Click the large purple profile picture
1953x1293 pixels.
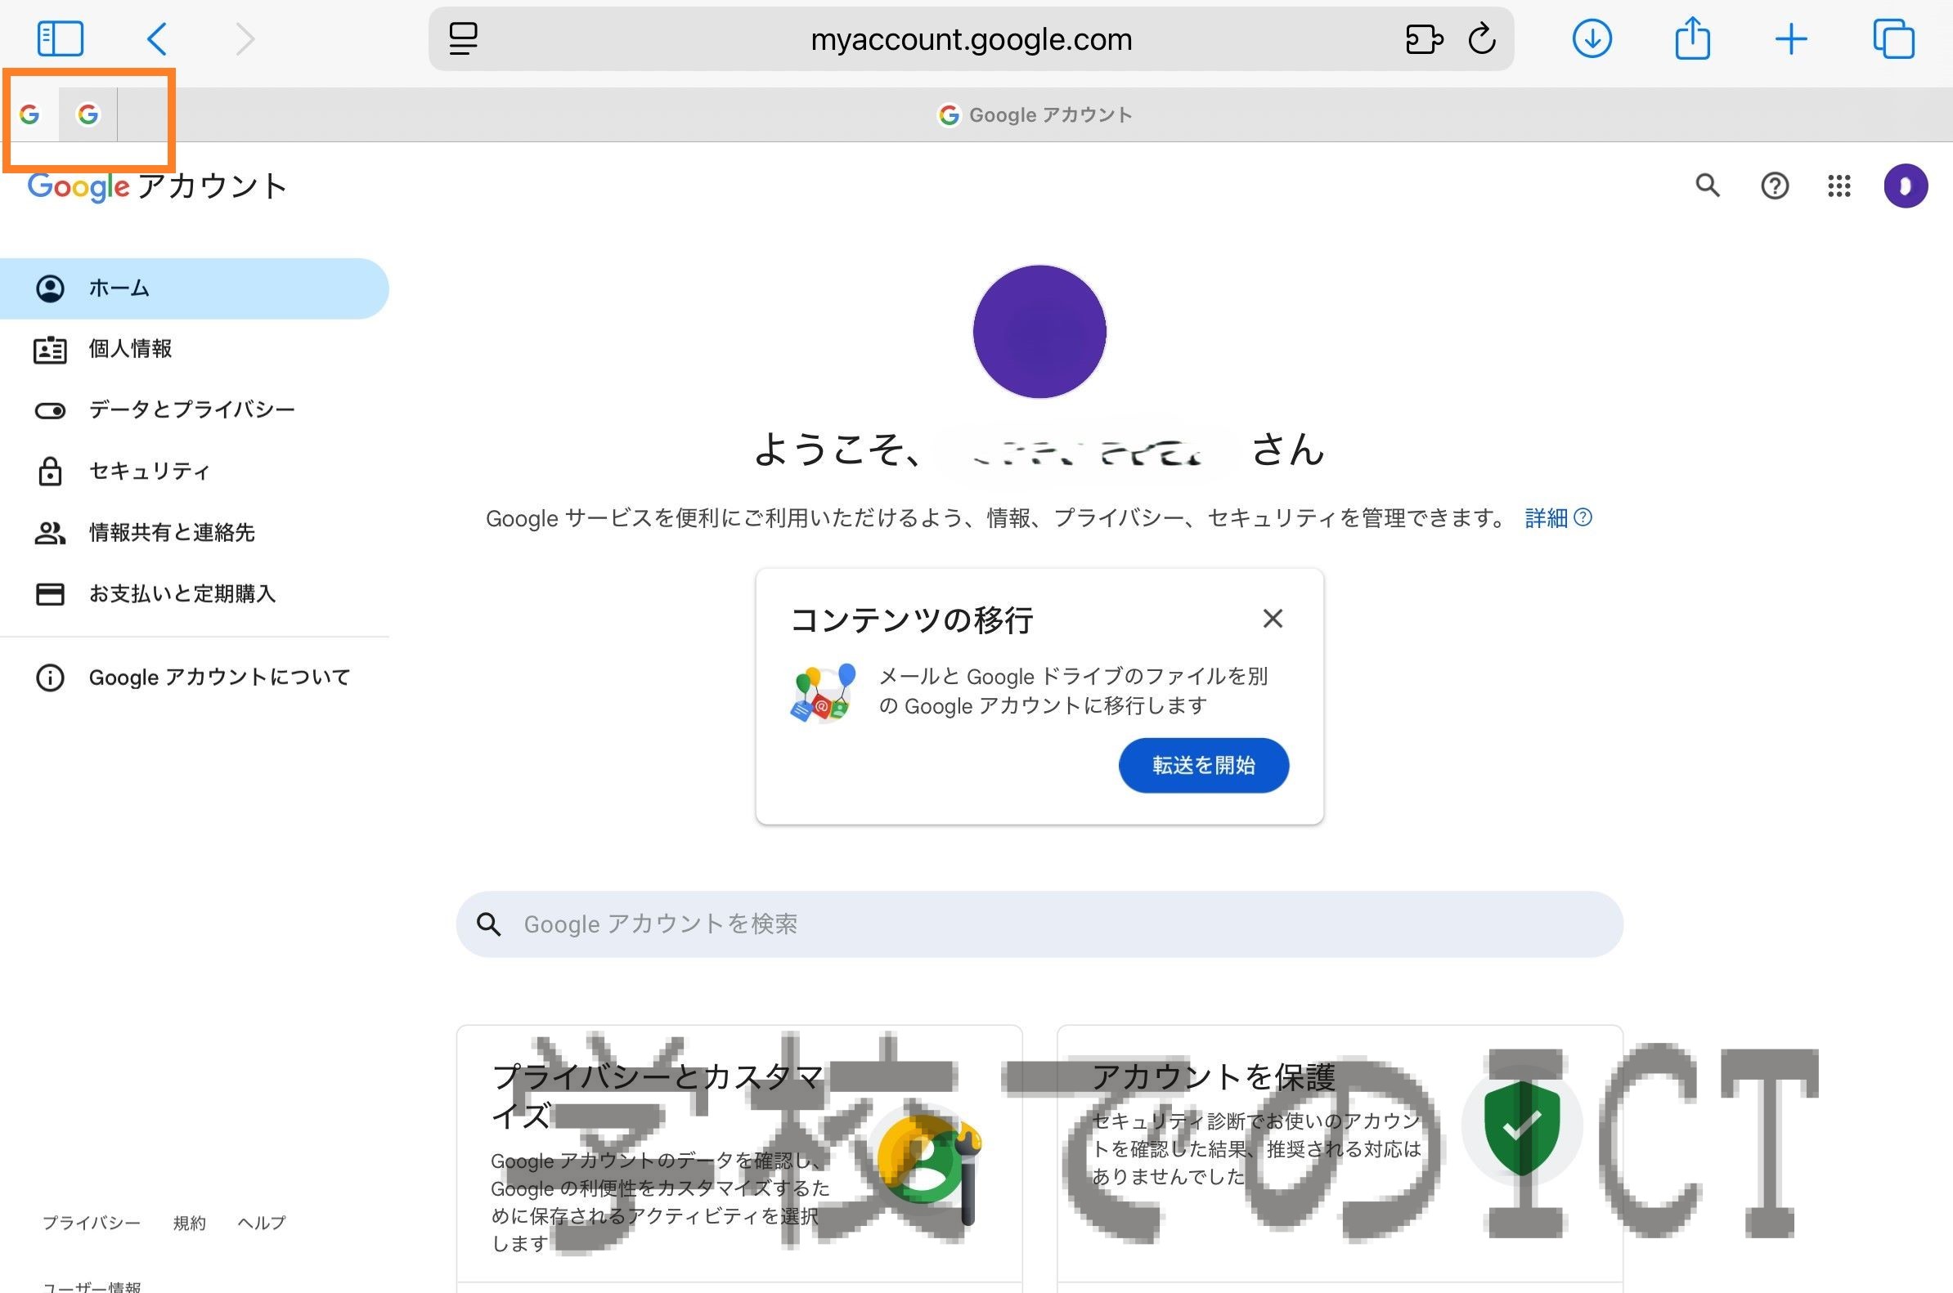1039,332
